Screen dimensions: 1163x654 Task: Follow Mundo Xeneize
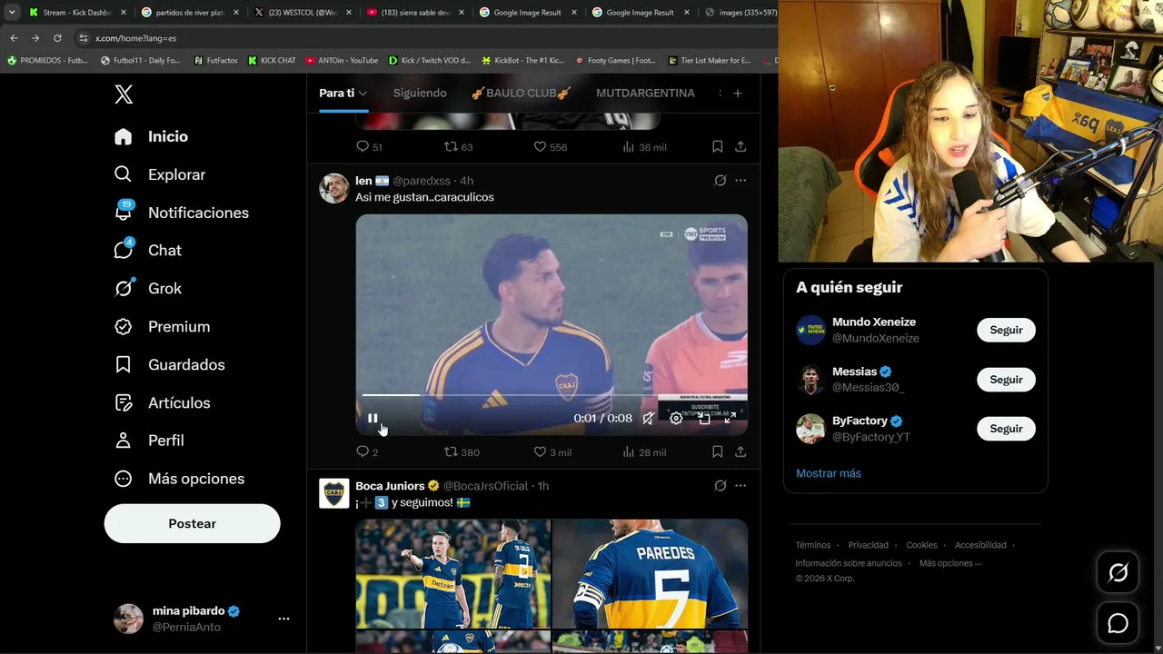(1006, 330)
